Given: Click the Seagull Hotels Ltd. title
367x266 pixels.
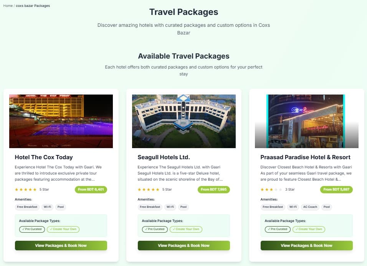Looking at the screenshot, I should [x=164, y=157].
